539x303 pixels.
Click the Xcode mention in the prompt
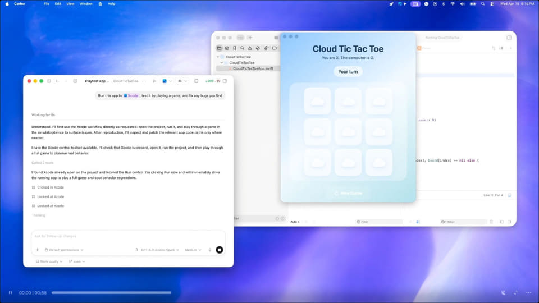coord(131,95)
